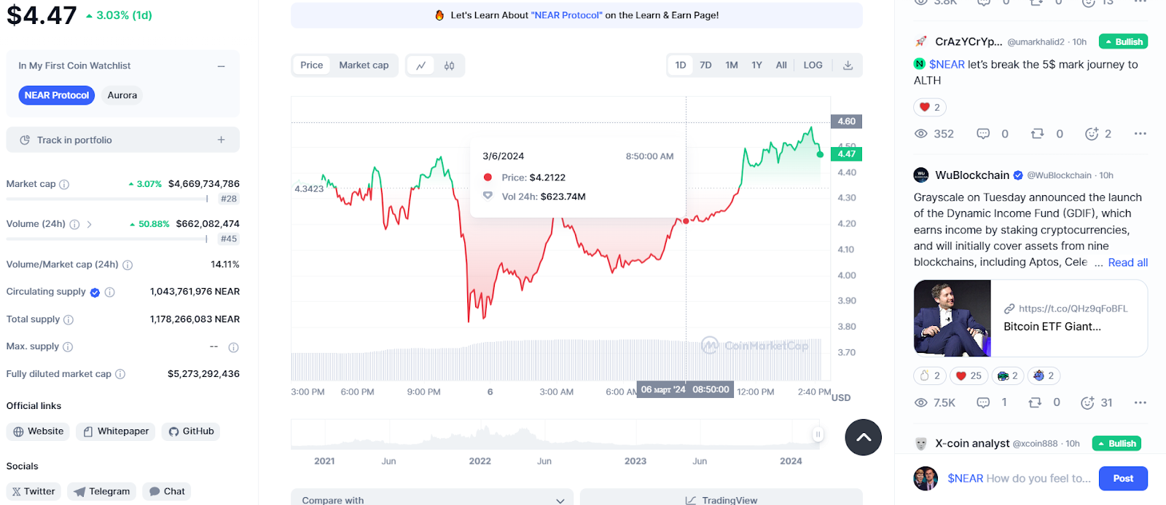The image size is (1166, 505).
Task: Click the Bullish tag on X-coin analyst post
Action: 1116,443
